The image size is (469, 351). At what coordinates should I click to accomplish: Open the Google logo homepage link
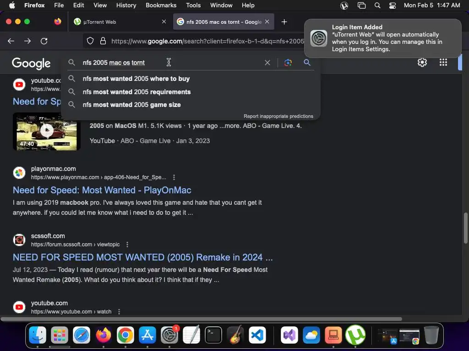pos(31,63)
